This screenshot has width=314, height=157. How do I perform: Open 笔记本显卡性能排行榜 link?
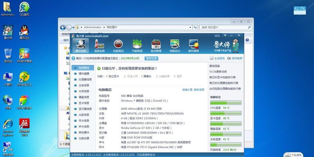point(223,77)
